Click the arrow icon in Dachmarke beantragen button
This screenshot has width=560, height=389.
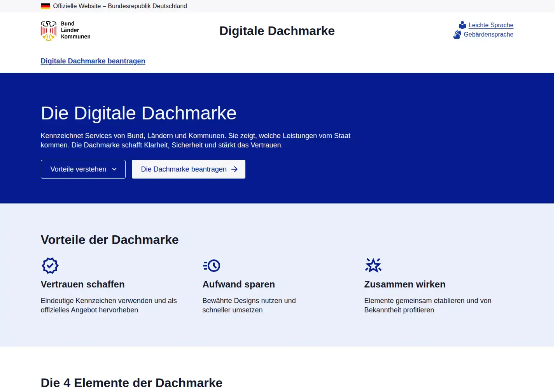tap(234, 169)
